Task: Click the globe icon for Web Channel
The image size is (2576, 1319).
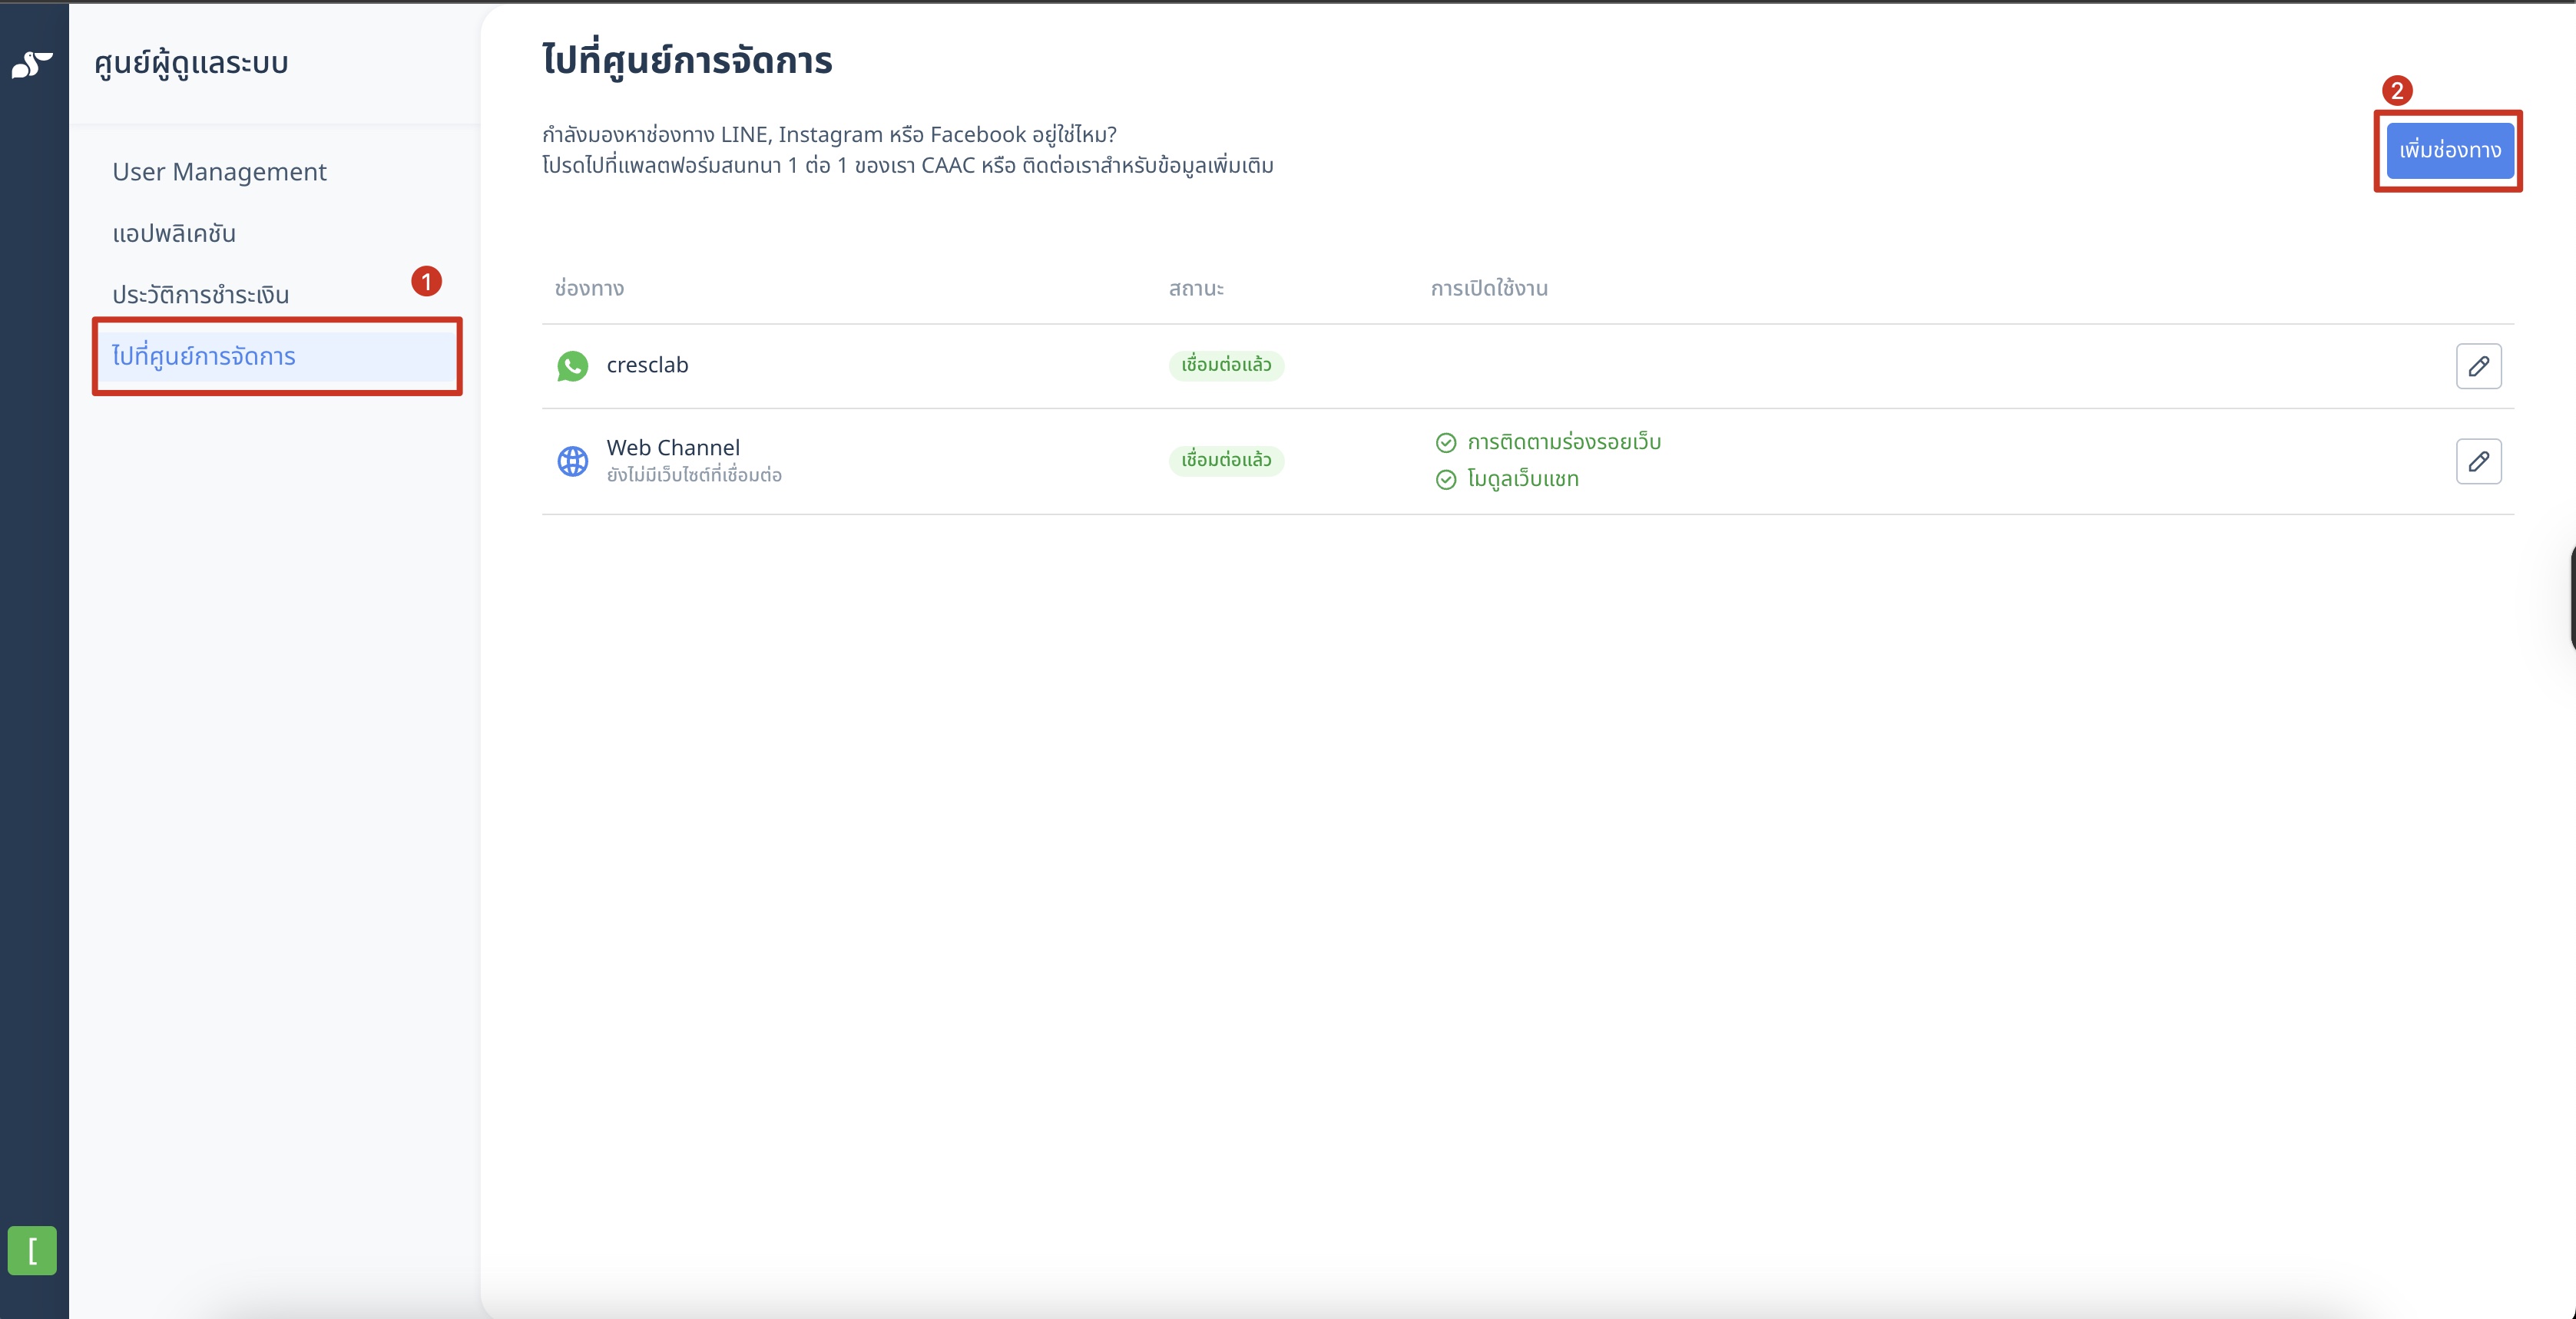Action: 573,461
